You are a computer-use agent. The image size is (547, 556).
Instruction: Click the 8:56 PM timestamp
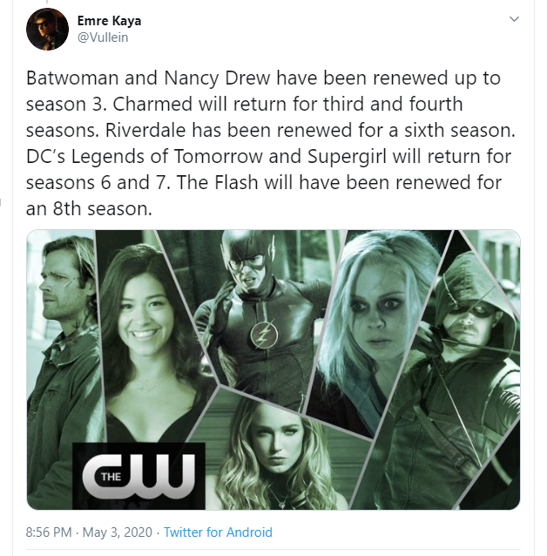49,532
